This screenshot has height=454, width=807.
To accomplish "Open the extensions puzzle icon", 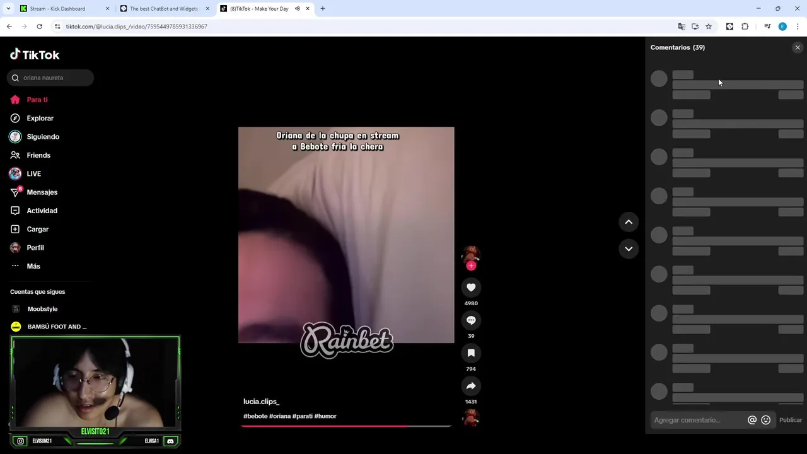I will tap(745, 26).
